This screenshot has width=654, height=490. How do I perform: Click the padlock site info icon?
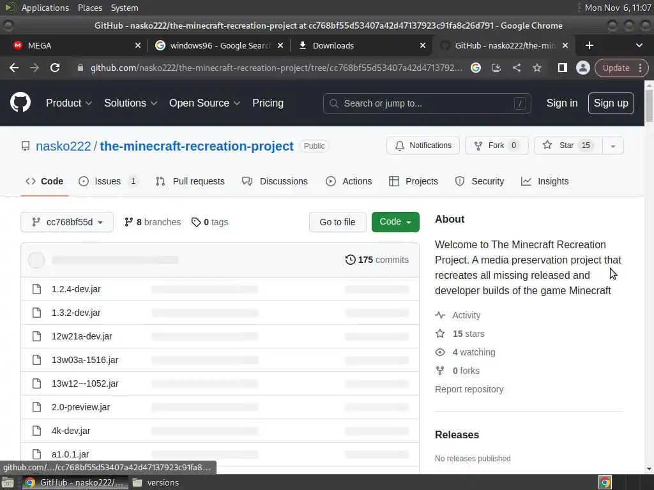coord(80,68)
